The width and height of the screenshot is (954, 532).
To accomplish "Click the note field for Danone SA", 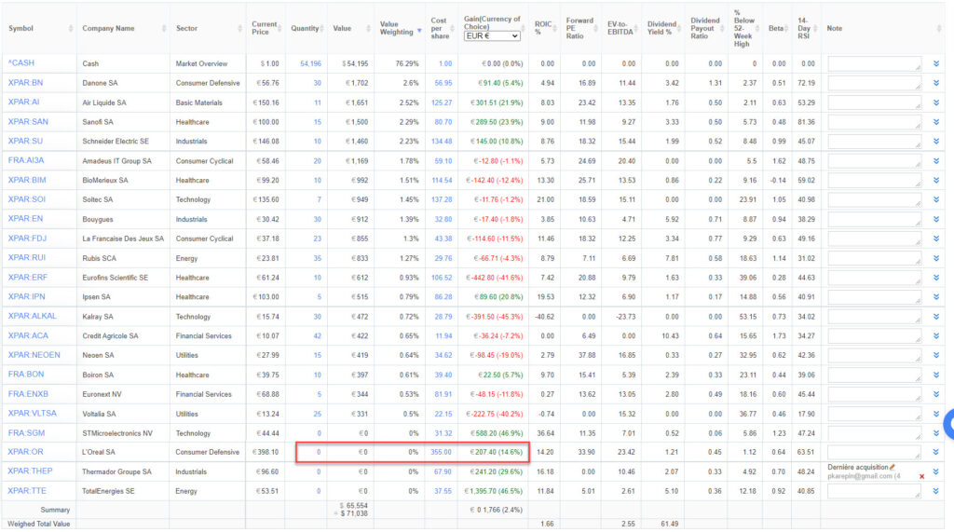I will point(874,83).
